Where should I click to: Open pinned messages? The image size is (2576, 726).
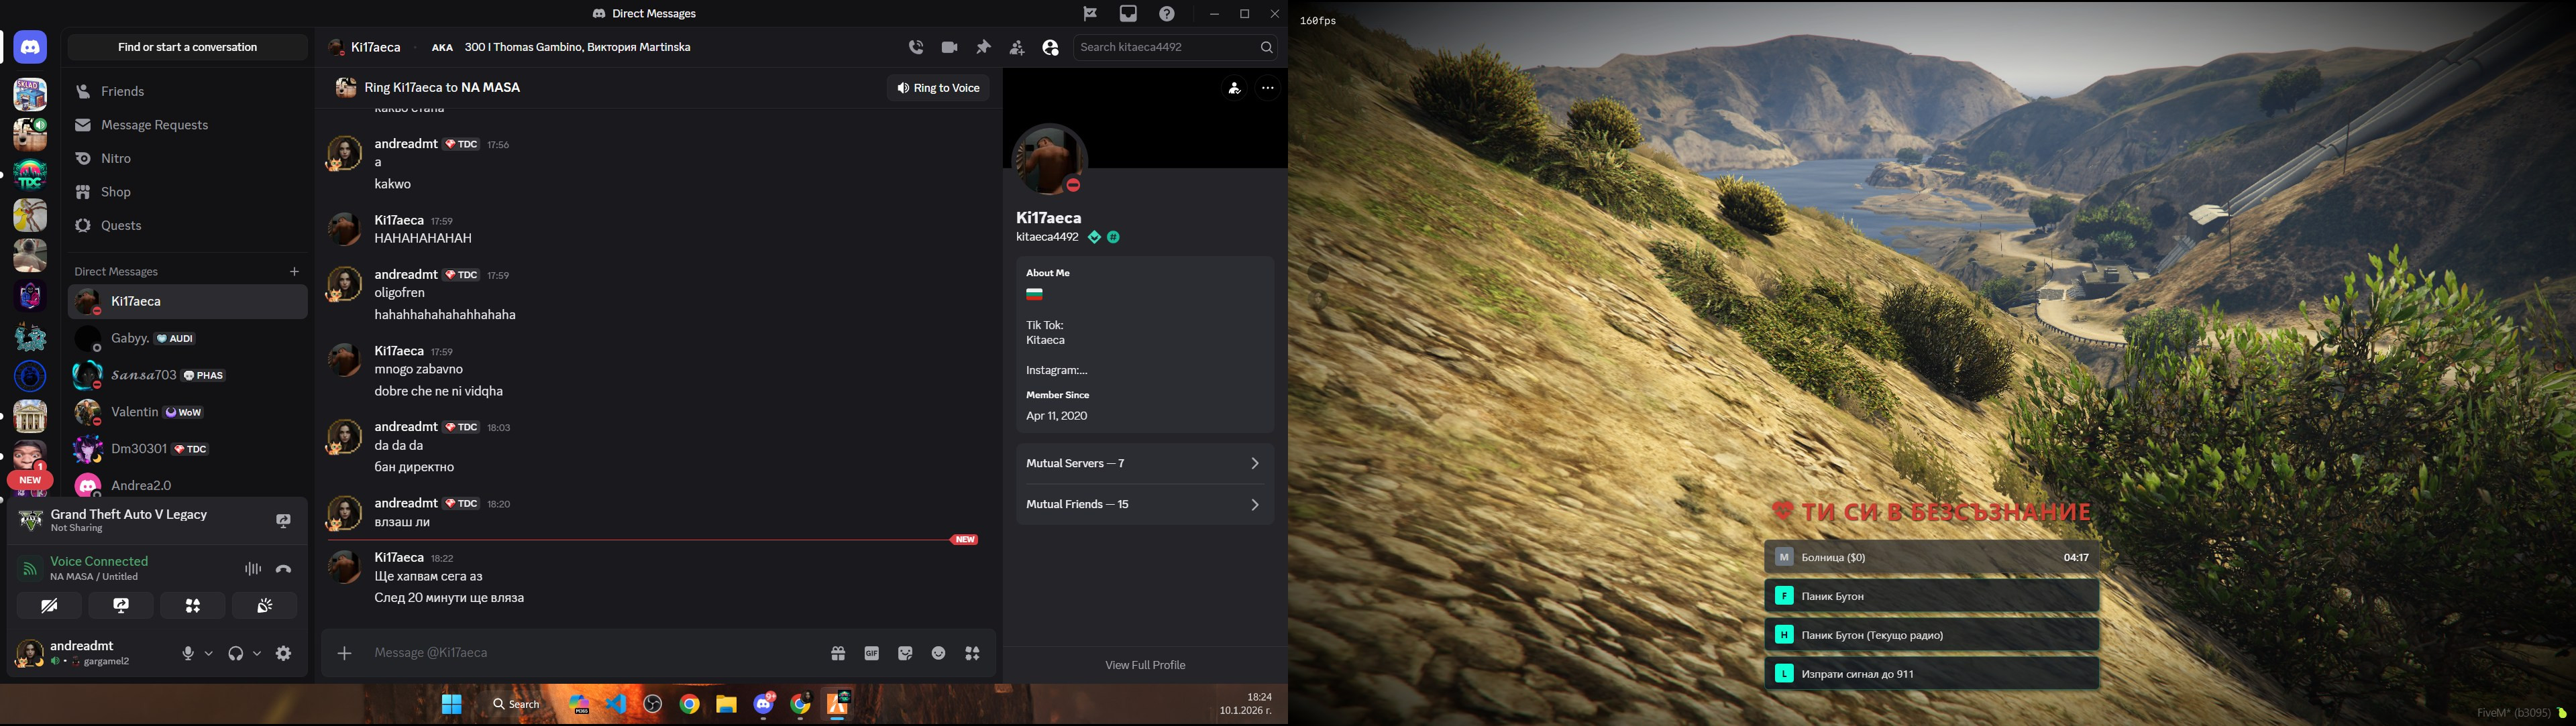coord(983,47)
